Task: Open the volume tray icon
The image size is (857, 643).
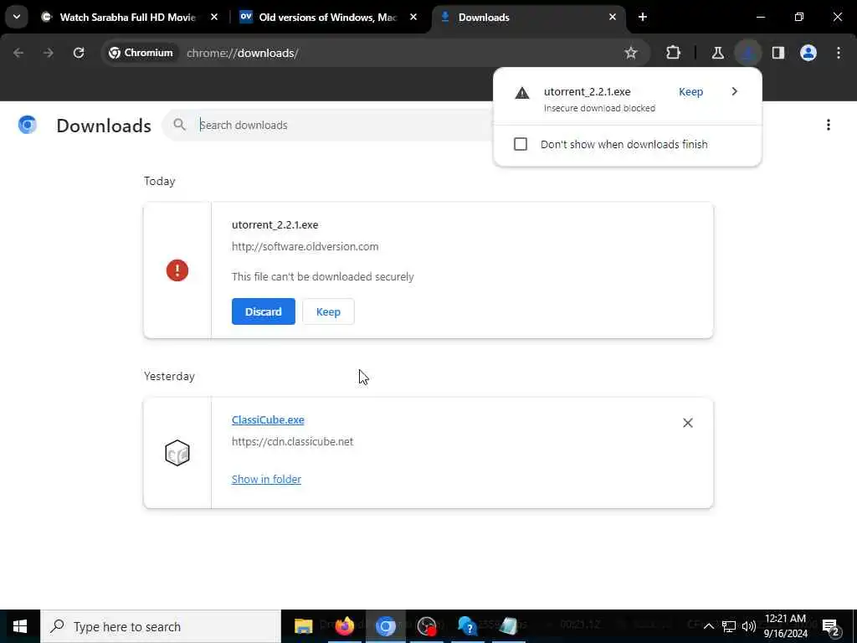Action: [x=749, y=626]
